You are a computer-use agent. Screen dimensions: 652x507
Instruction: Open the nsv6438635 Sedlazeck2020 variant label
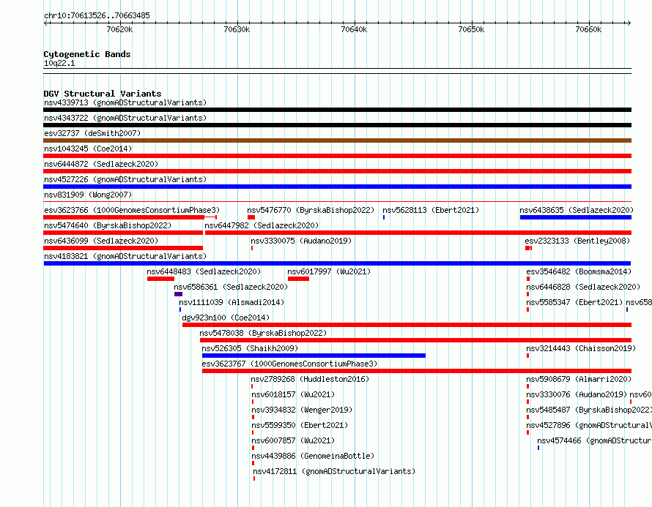tap(577, 210)
